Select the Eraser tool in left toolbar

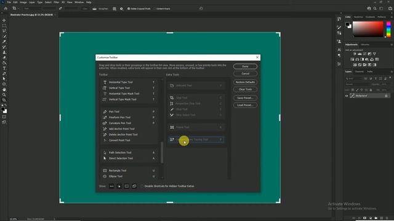[x=4, y=58]
